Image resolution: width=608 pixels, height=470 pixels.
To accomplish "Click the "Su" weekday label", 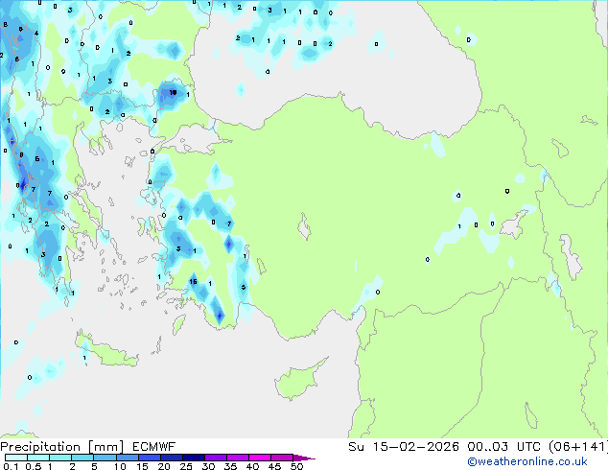I will click(357, 446).
